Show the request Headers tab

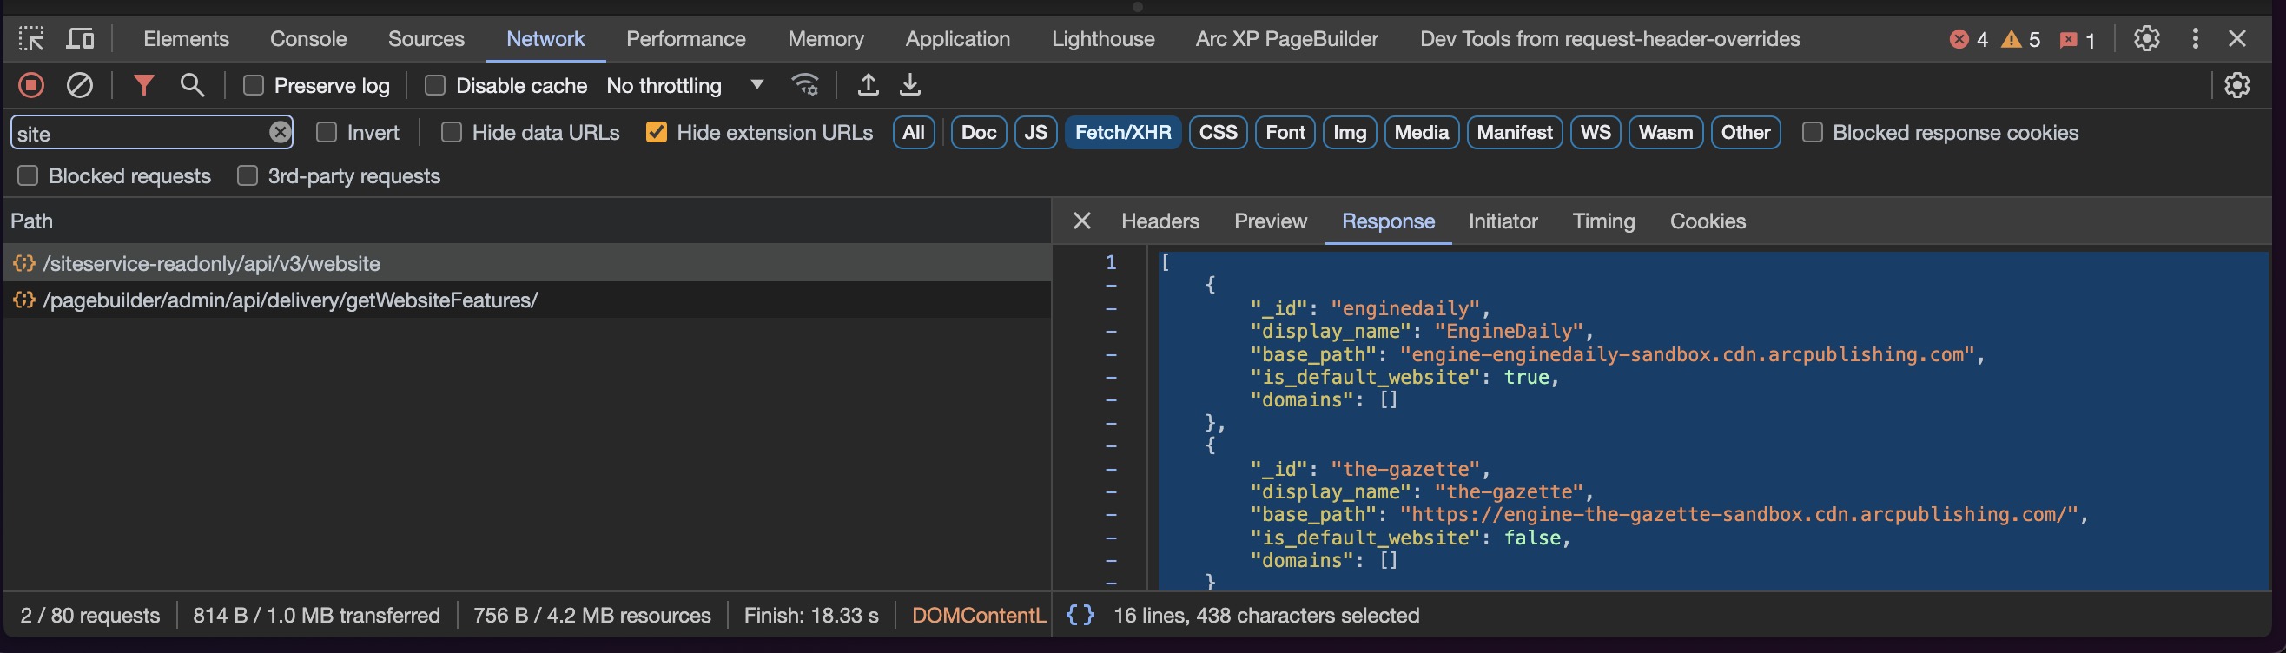pos(1160,221)
